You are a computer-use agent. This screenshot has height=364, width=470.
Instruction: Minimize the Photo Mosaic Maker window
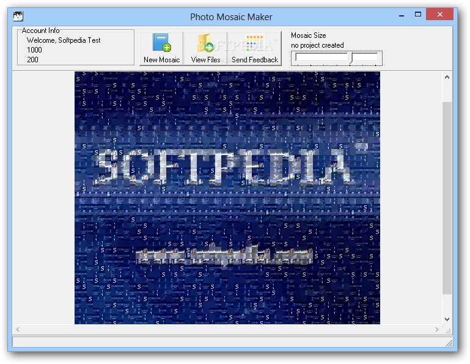[402, 15]
